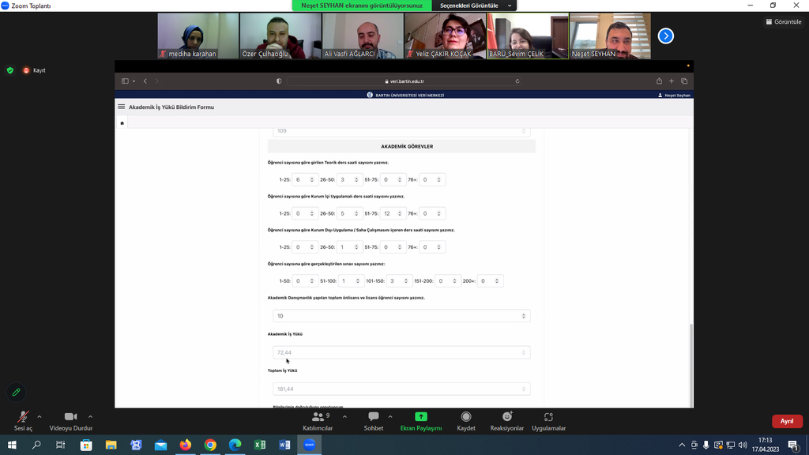
Task: Open the Reaksiyonlar reactions menu
Action: (506, 419)
